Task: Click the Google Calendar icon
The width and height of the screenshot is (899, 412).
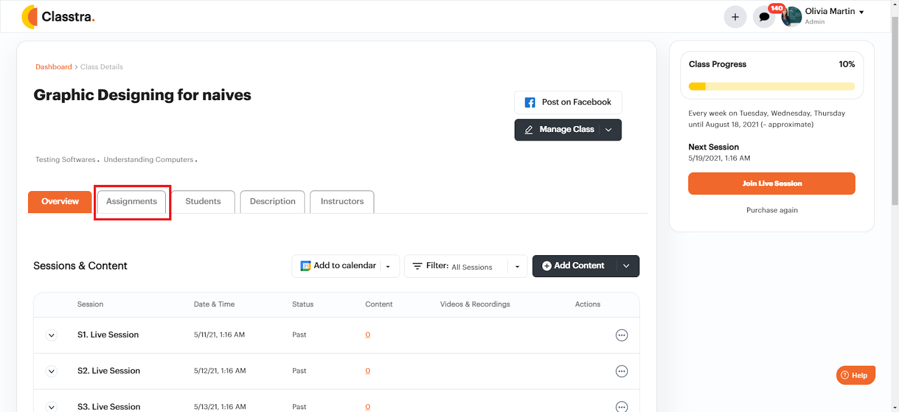Action: click(x=306, y=266)
